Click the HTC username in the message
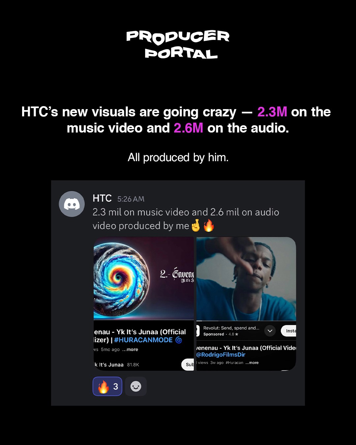The width and height of the screenshot is (356, 445). pyautogui.click(x=102, y=198)
